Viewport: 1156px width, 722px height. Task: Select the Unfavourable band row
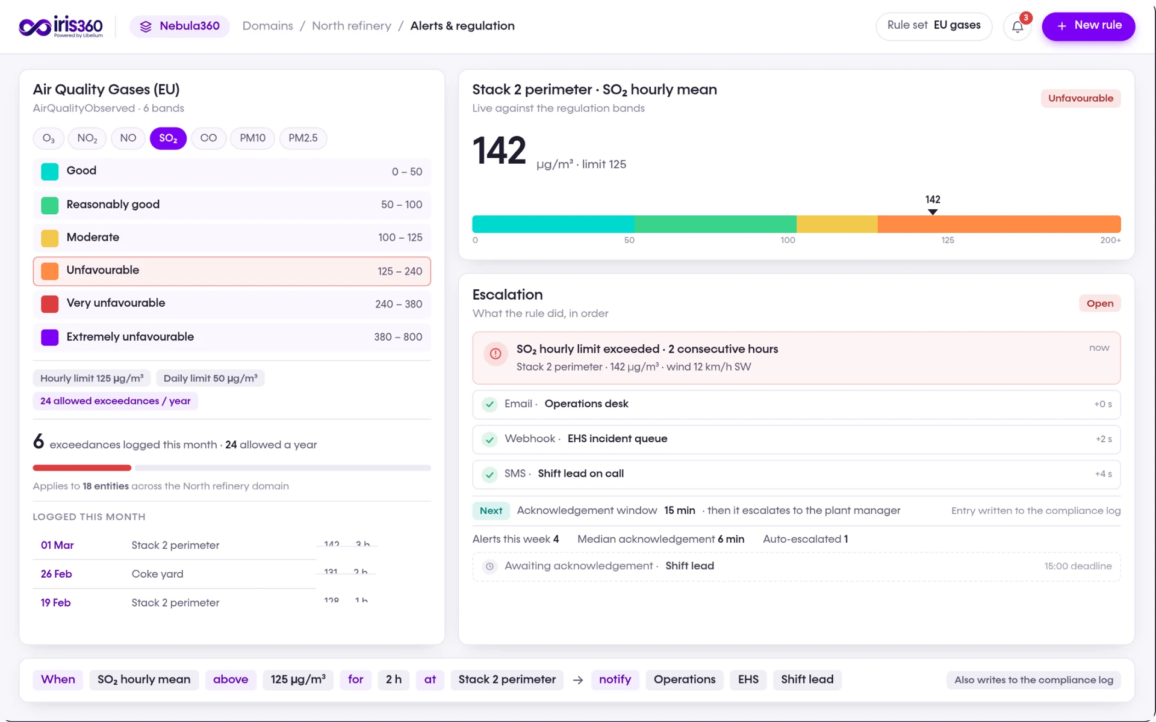232,271
